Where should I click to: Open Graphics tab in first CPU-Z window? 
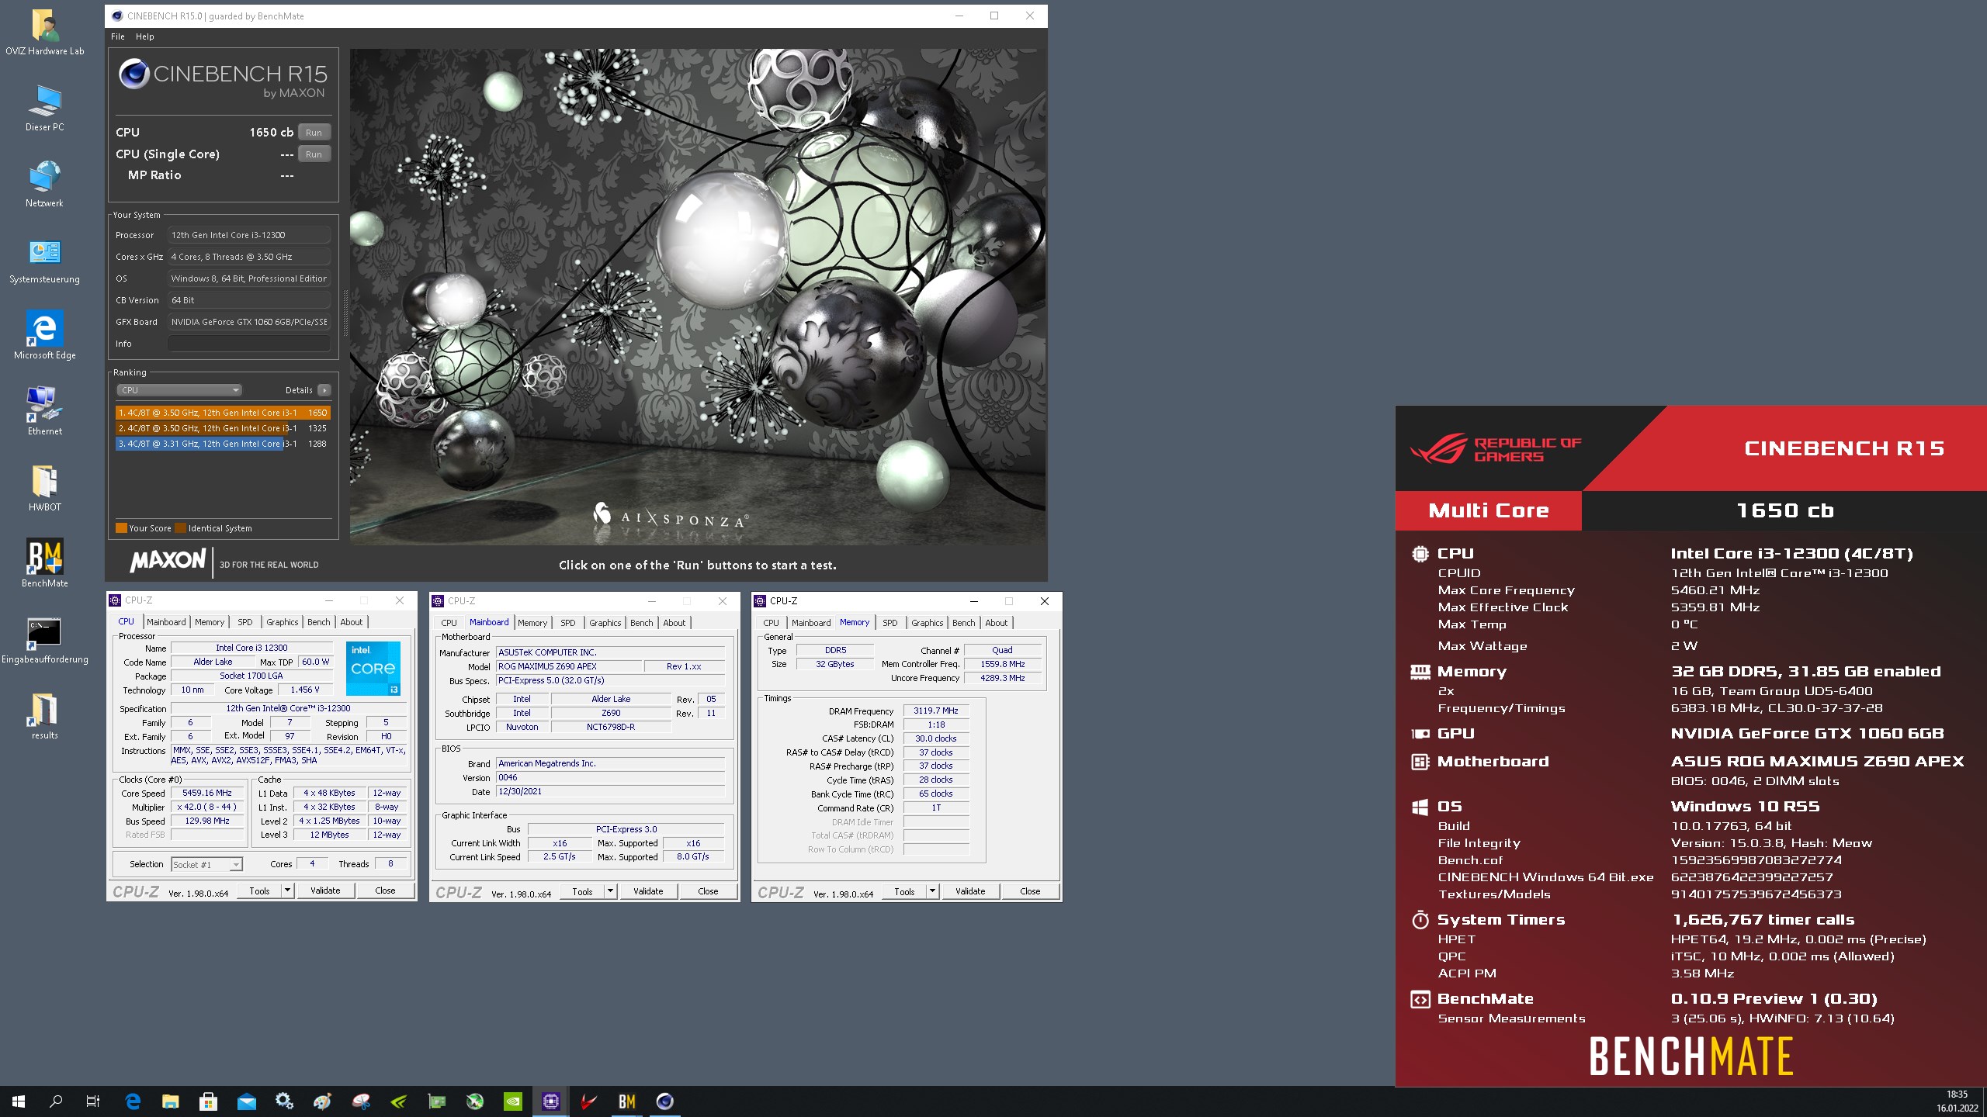[x=283, y=622]
